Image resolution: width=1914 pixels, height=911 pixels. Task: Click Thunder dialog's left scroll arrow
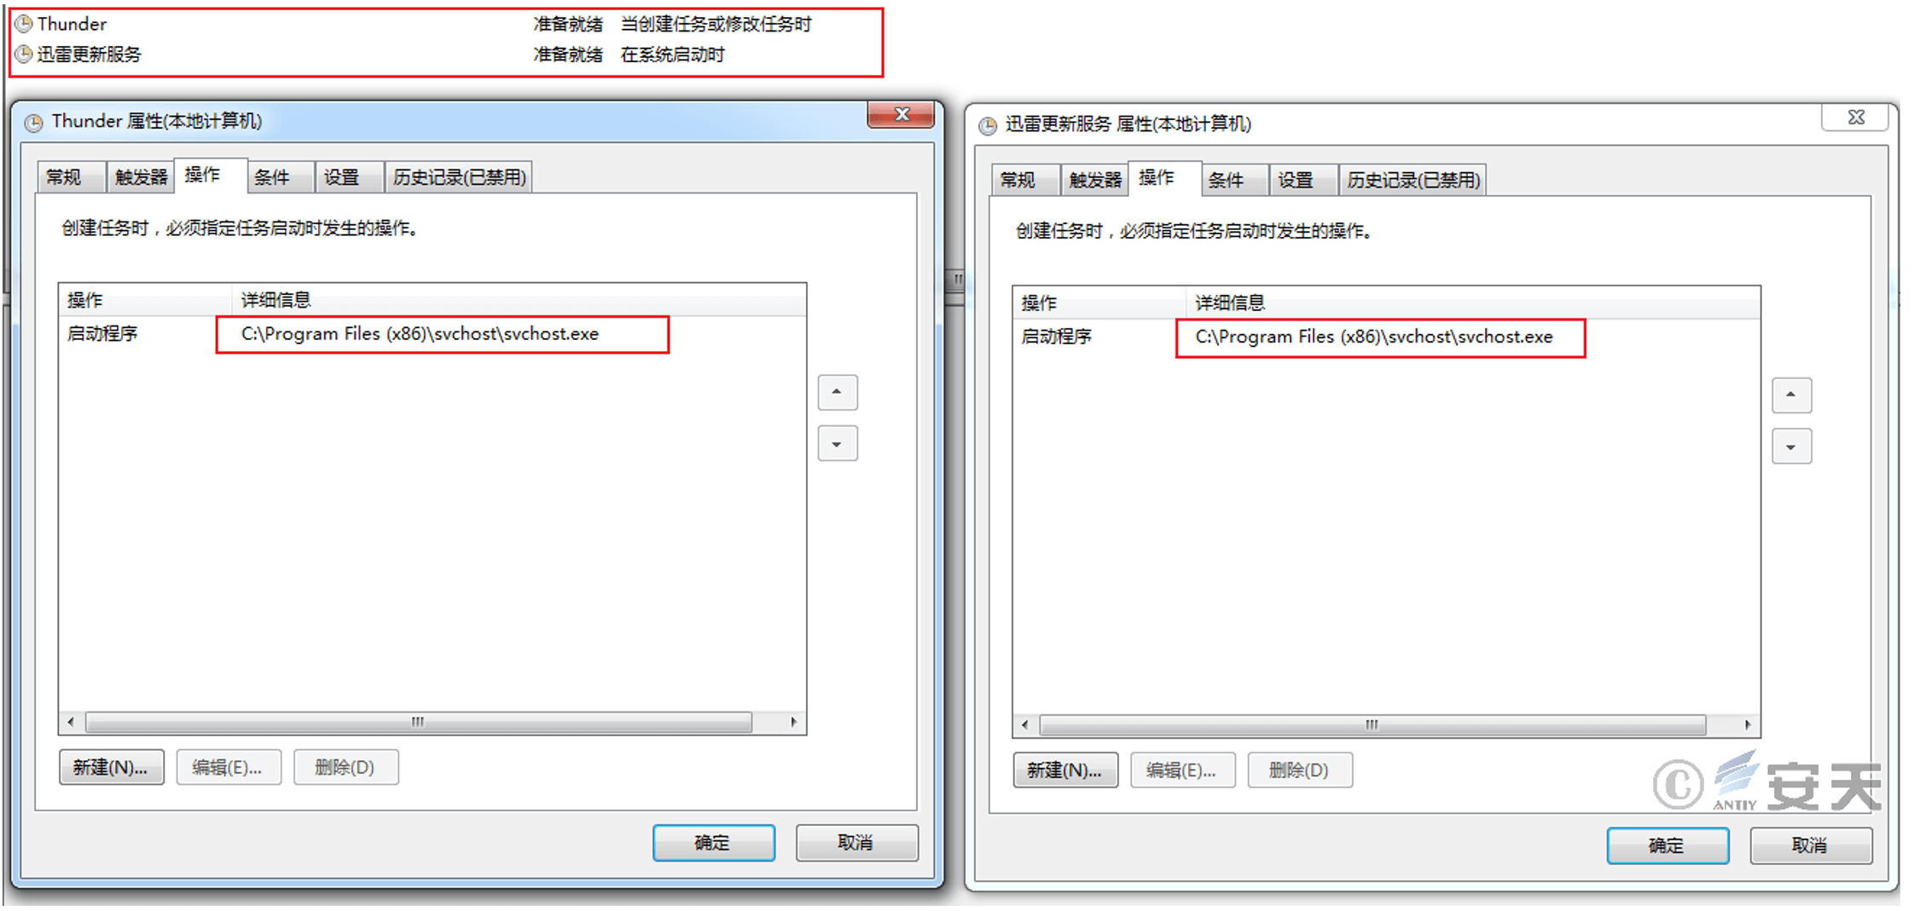(x=71, y=723)
